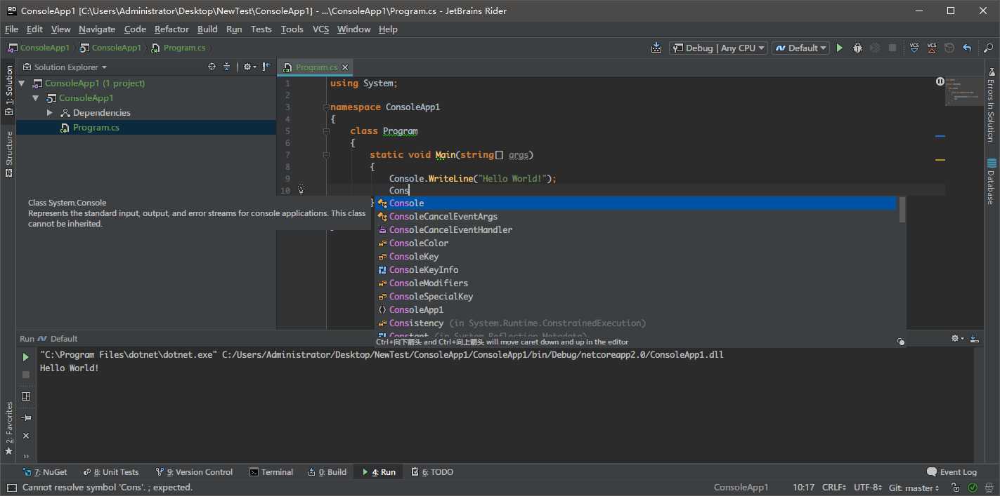Viewport: 1000px width, 496px height.
Task: Click the VCS Commit Changes icon
Action: coord(932,48)
